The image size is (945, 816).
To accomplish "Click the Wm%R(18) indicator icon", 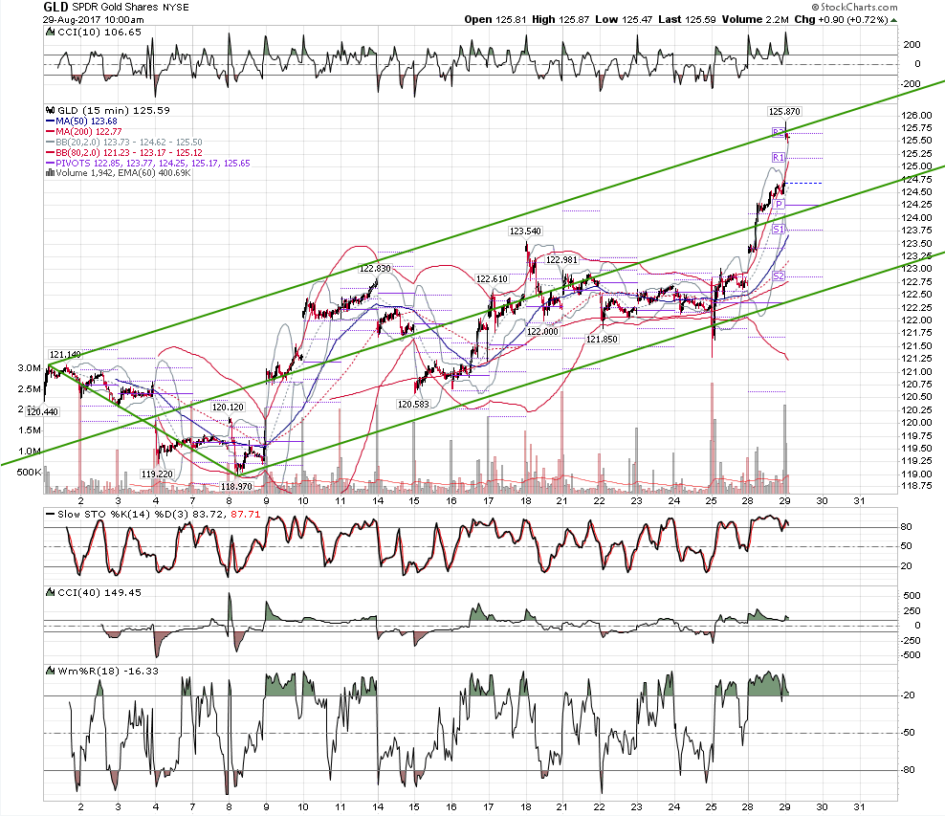I will point(51,672).
